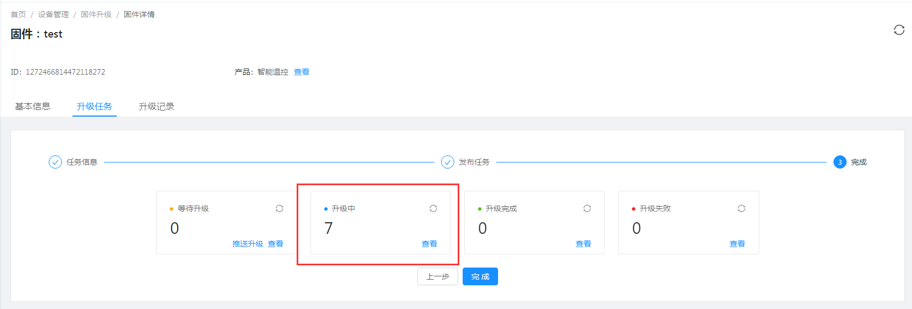This screenshot has height=309, width=912.
Task: Click the page refresh icon at top right
Action: point(899,30)
